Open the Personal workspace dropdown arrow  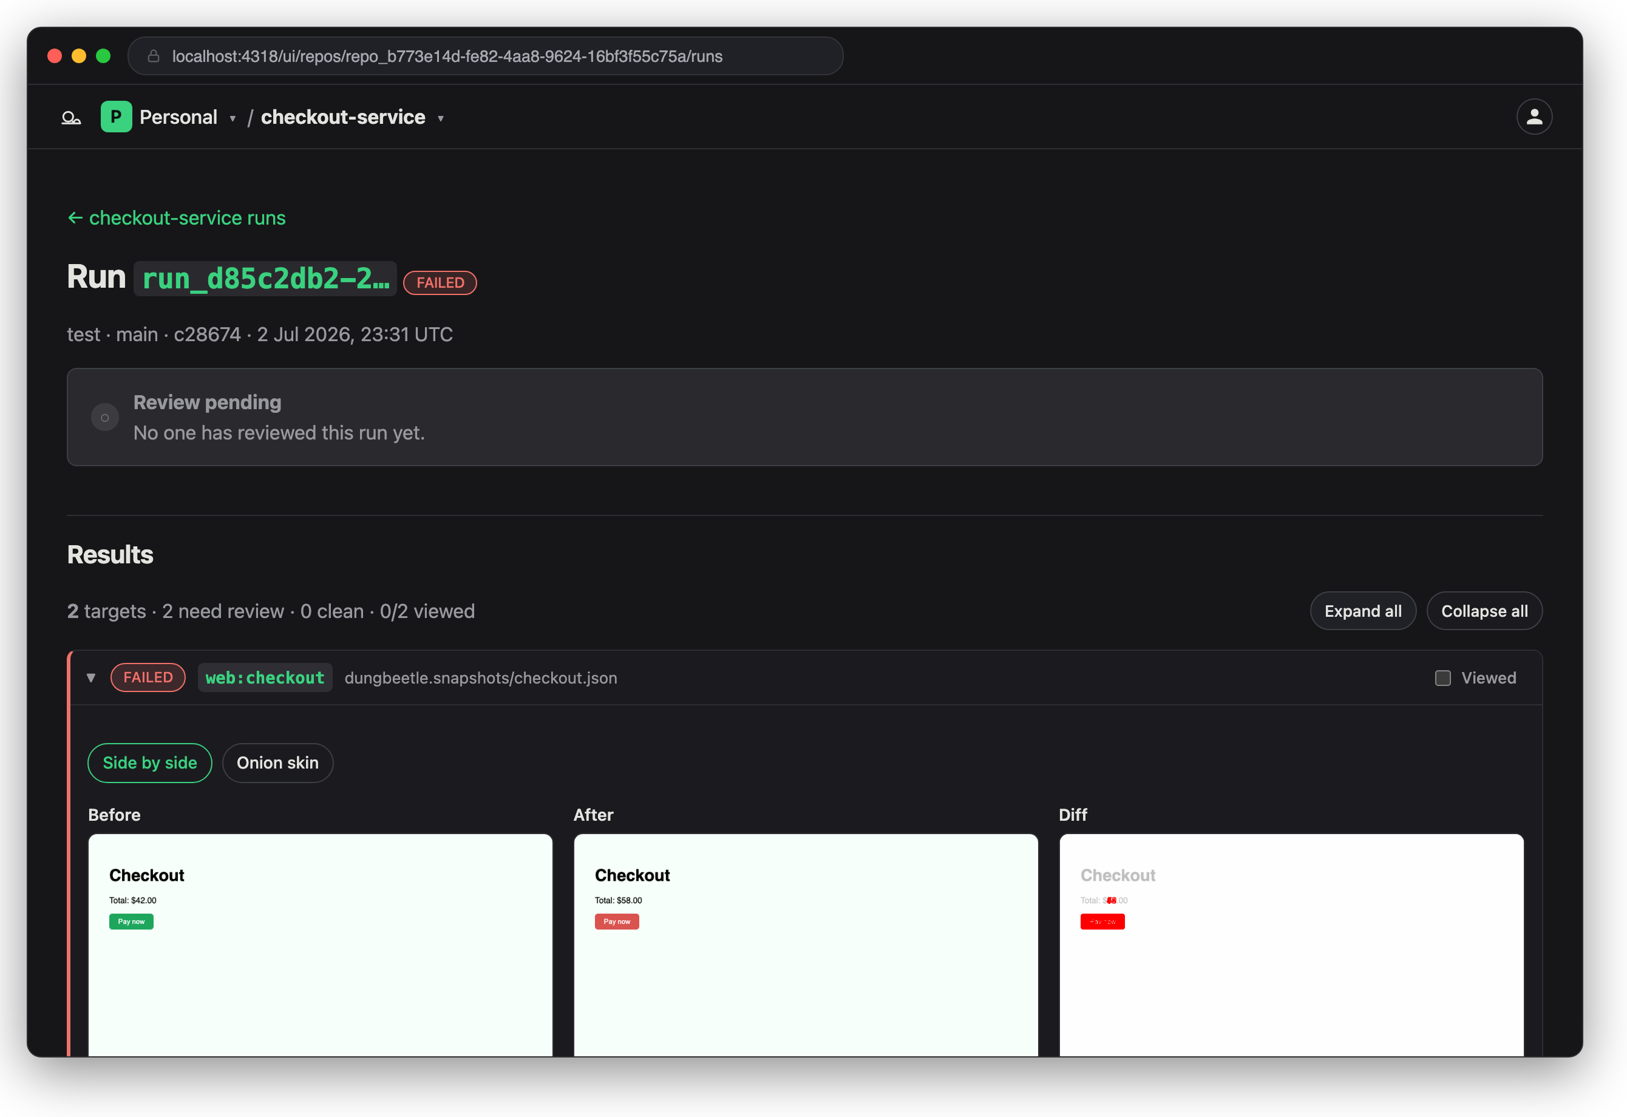233,118
